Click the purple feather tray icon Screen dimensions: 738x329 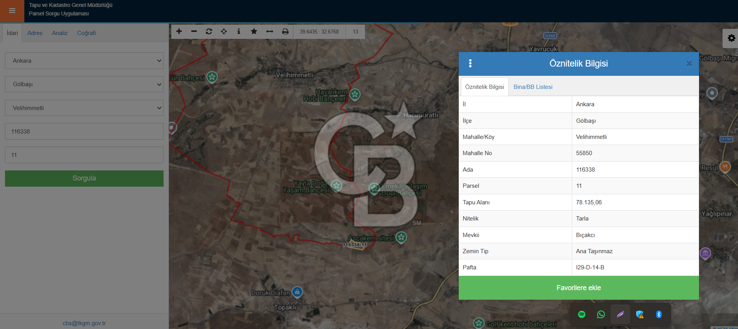pos(620,314)
